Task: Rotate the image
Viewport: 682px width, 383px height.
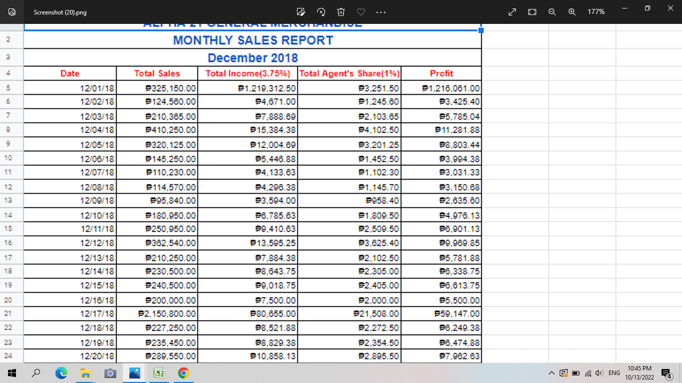Action: click(321, 11)
